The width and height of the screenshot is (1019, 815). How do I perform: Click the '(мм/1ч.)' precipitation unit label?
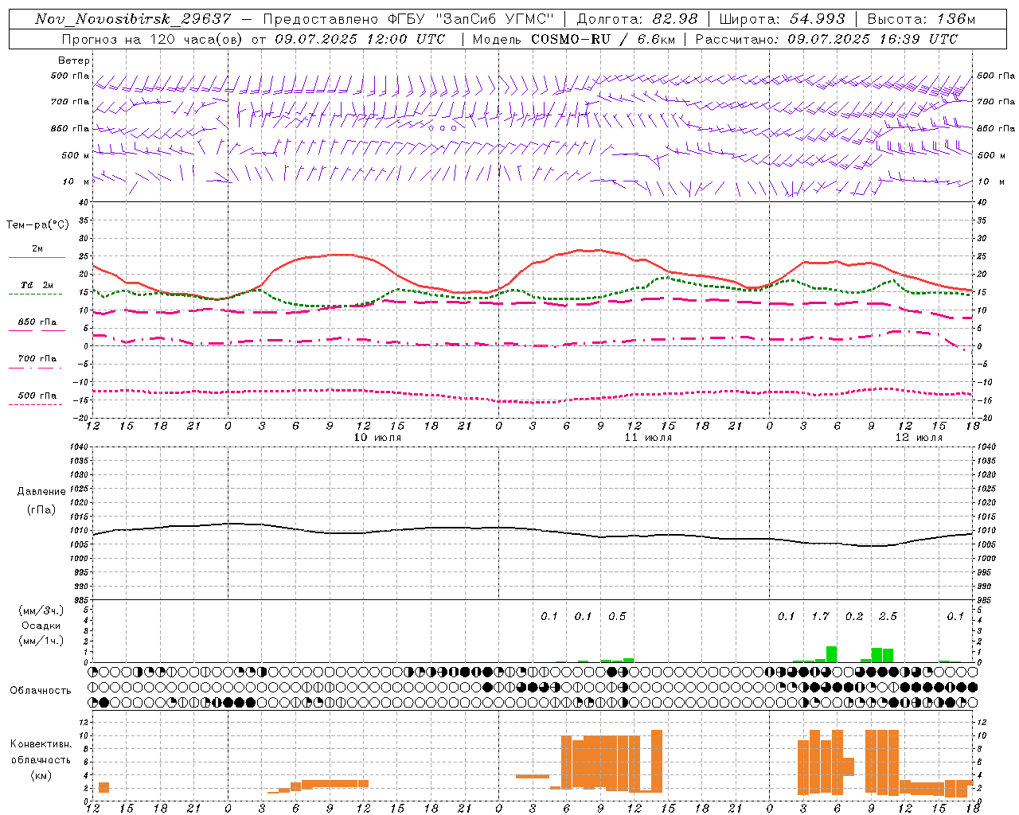pos(41,641)
